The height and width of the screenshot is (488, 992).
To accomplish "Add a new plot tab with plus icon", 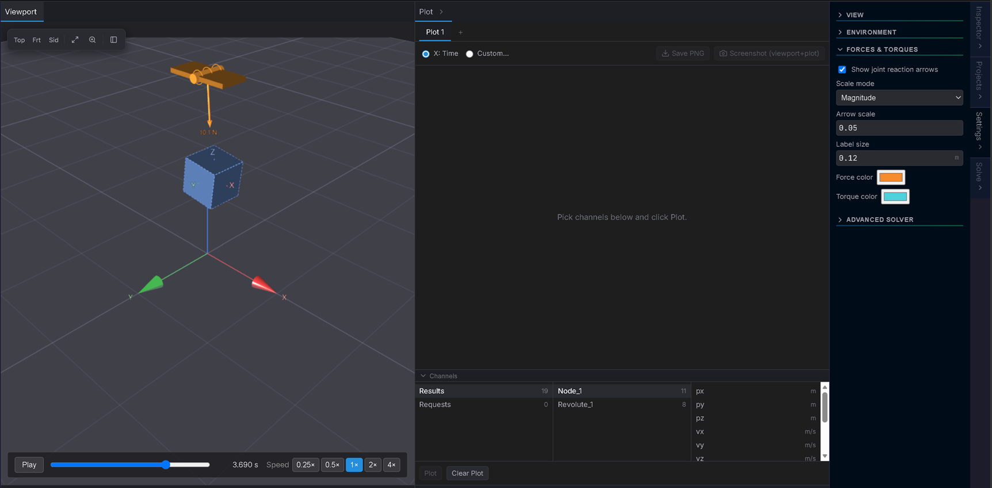I will pos(460,32).
